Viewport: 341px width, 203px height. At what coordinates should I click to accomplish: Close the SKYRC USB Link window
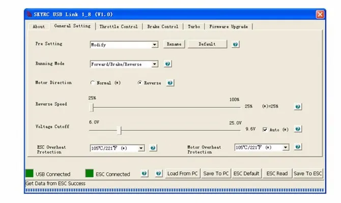[320, 15]
